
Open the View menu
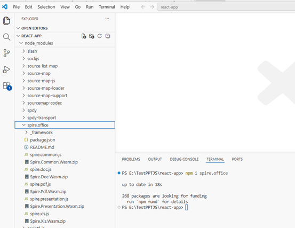[65, 7]
